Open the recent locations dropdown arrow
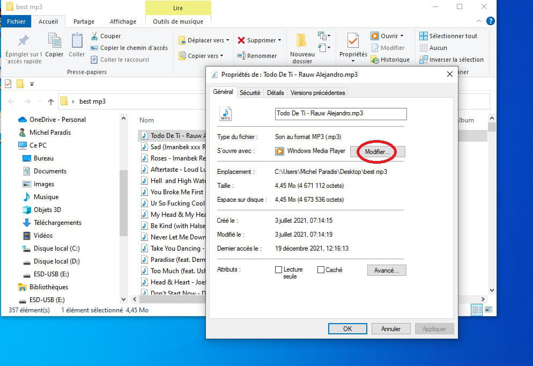This screenshot has height=366, width=533. click(x=40, y=101)
